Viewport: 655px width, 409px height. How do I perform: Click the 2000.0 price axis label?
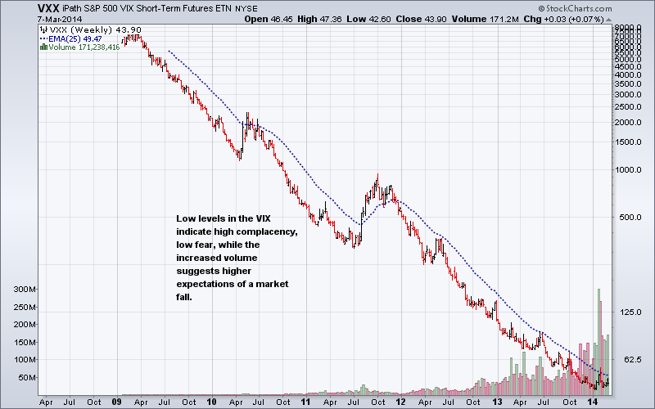tap(628, 122)
